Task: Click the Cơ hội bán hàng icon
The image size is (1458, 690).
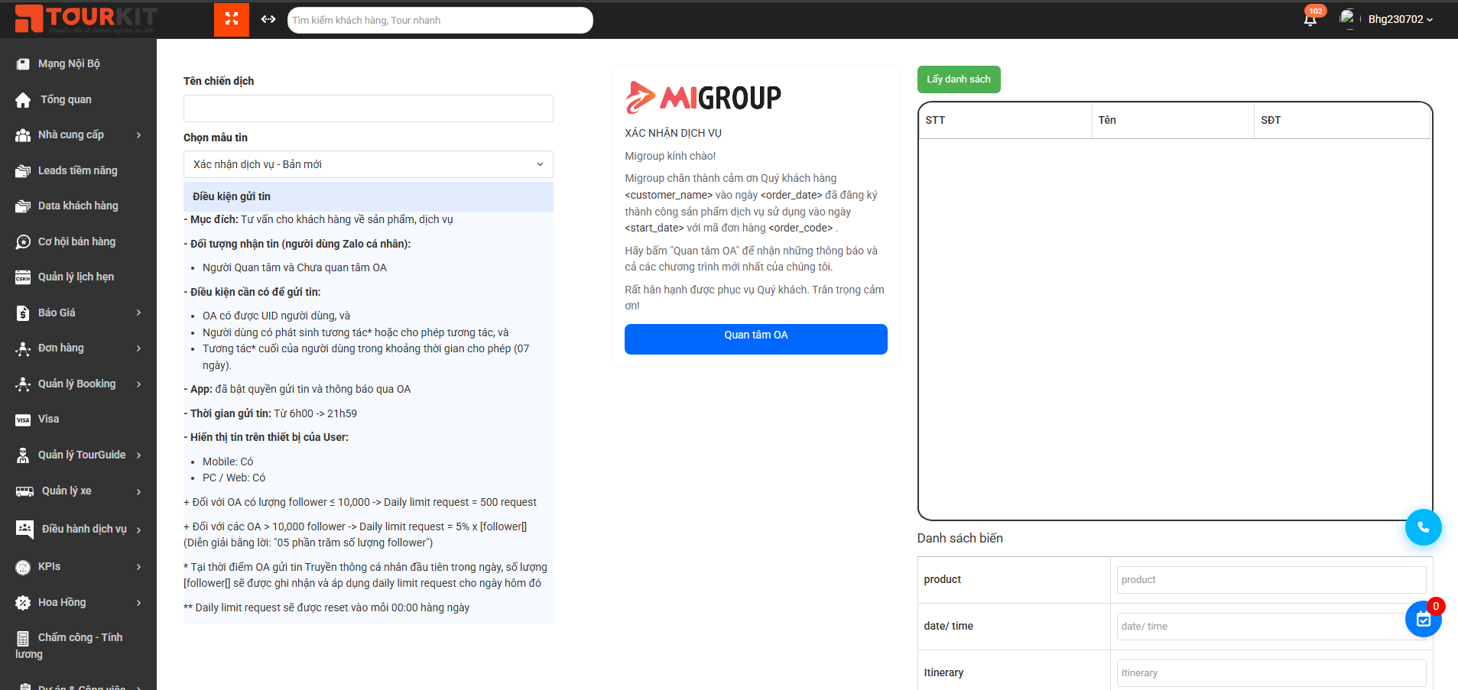Action: click(x=23, y=242)
